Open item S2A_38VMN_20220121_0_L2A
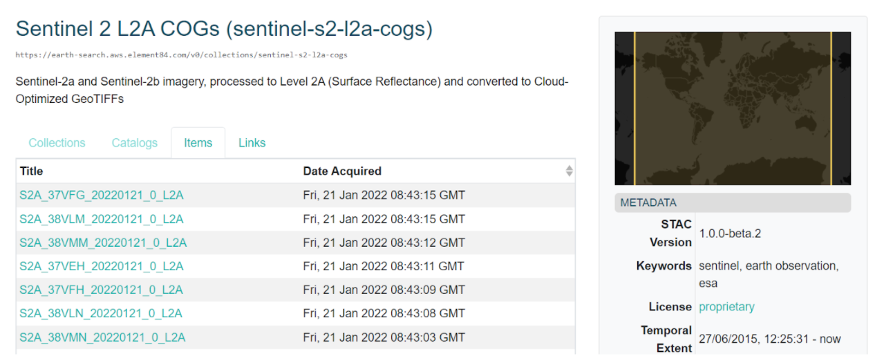The image size is (875, 356). [102, 337]
